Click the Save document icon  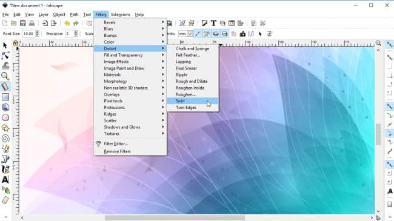tap(22, 24)
